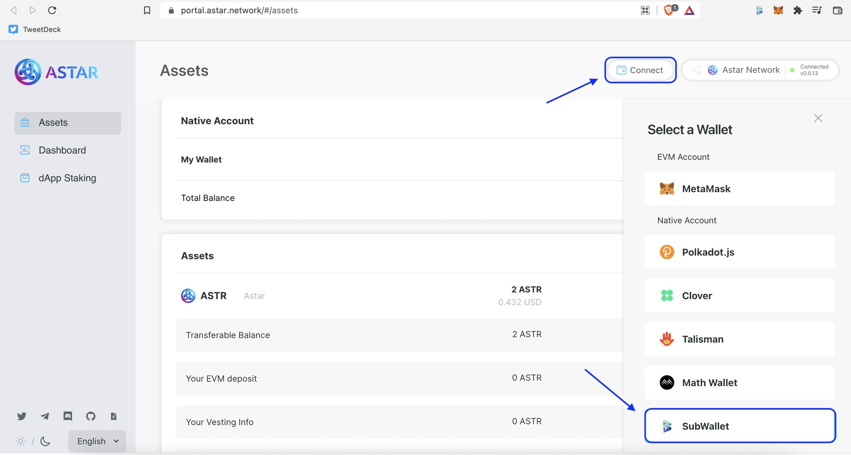The image size is (851, 455).
Task: Click ASTR token icon in Assets
Action: 188,296
